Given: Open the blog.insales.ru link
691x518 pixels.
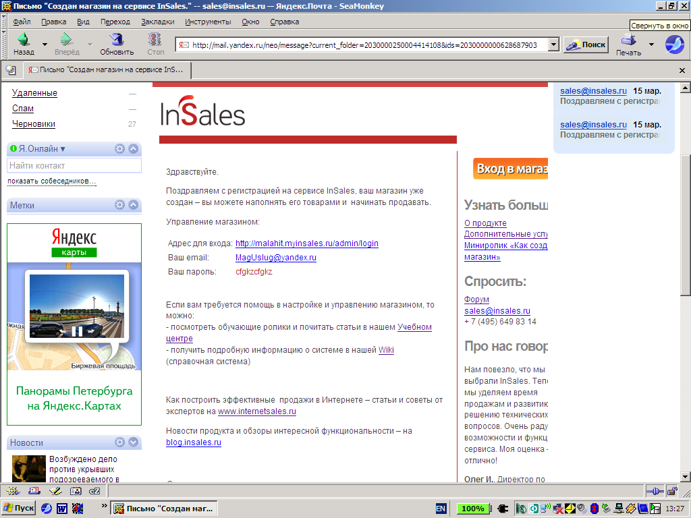Looking at the screenshot, I should point(194,442).
